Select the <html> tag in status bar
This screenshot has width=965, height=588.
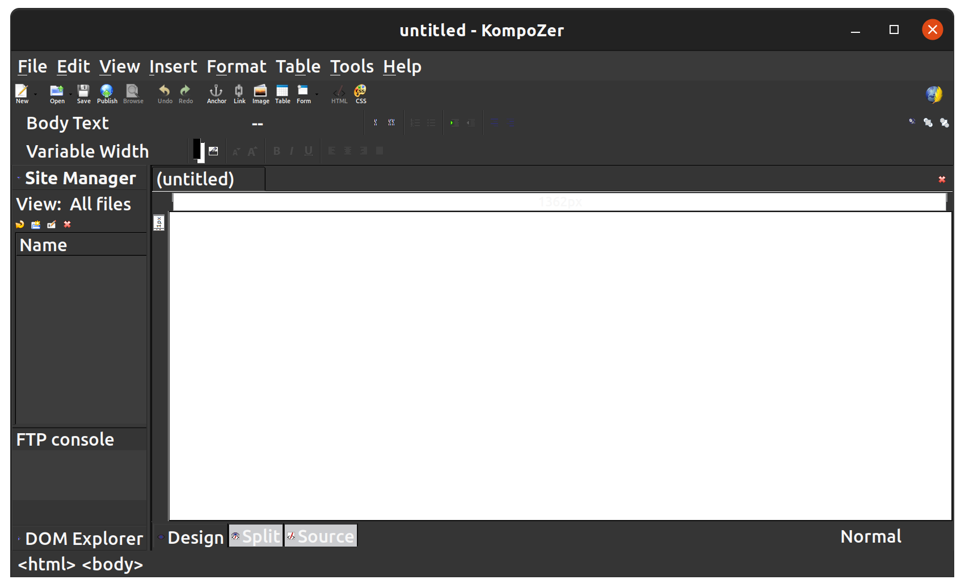(x=47, y=565)
